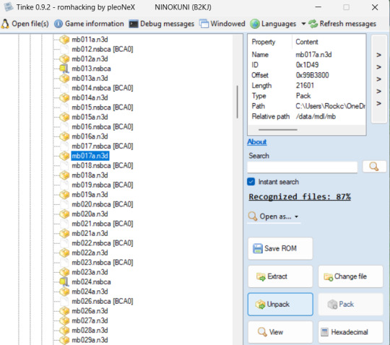Click the Length value 21601
Screen dimensions: 390x345
(x=305, y=85)
